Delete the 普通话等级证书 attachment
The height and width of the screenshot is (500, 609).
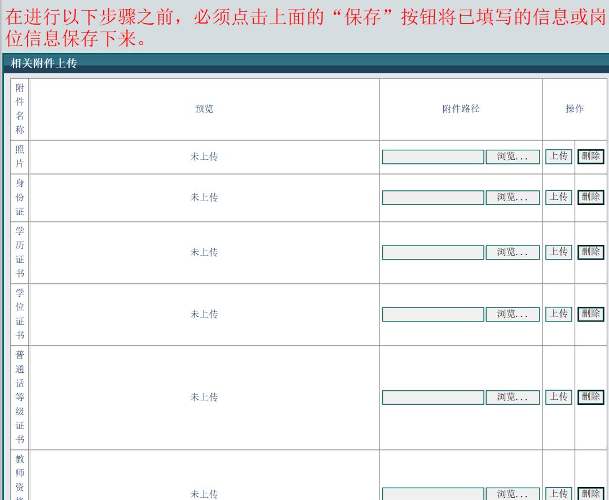[590, 396]
